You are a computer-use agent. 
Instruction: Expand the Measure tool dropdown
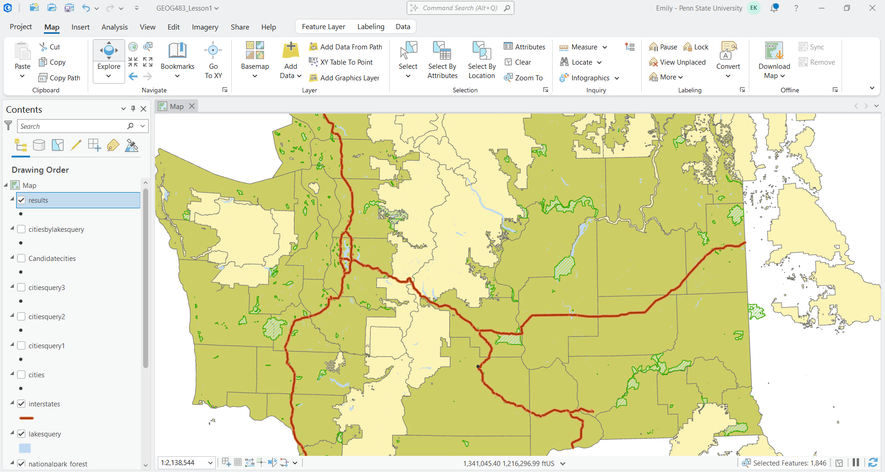(x=605, y=47)
